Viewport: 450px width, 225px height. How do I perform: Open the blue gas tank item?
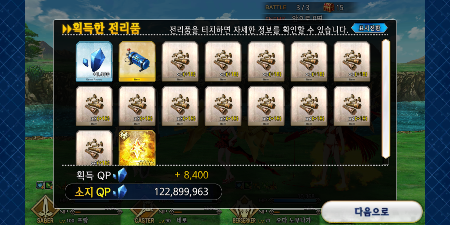(137, 62)
